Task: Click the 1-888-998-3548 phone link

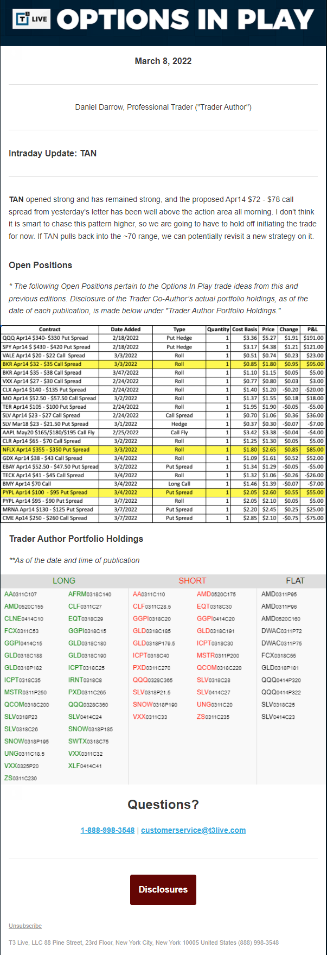Action: tap(107, 830)
